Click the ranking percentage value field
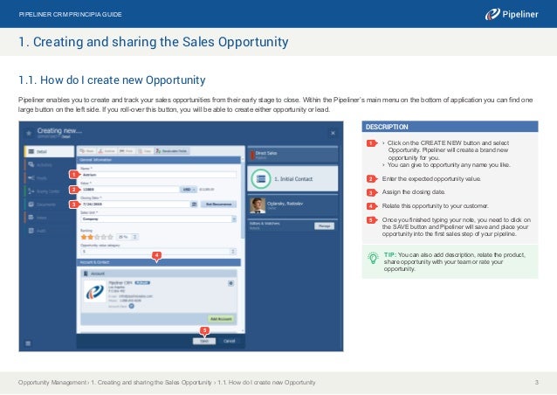The width and height of the screenshot is (557, 395). 124,237
